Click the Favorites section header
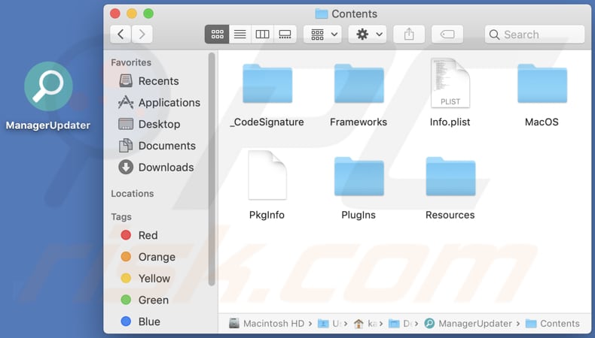Viewport: 595px width, 338px height. [131, 62]
